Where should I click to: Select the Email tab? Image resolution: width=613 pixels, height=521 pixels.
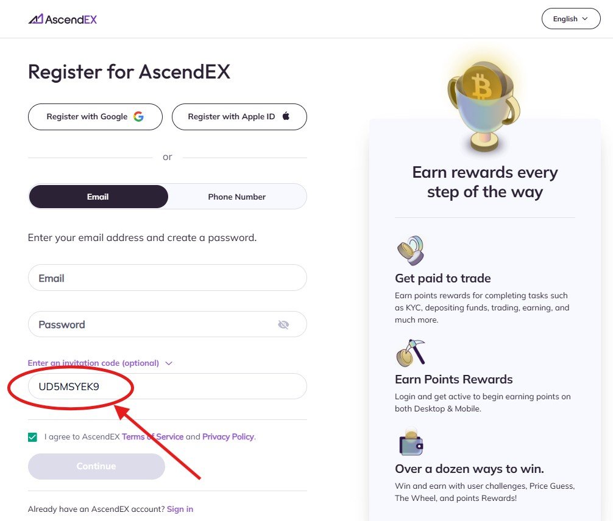(98, 197)
